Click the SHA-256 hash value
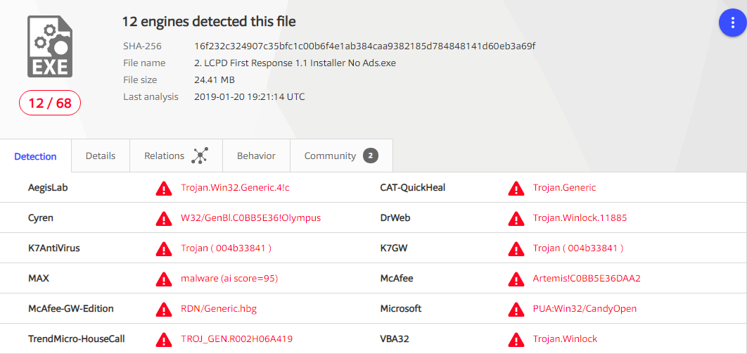This screenshot has height=354, width=747. coord(364,46)
